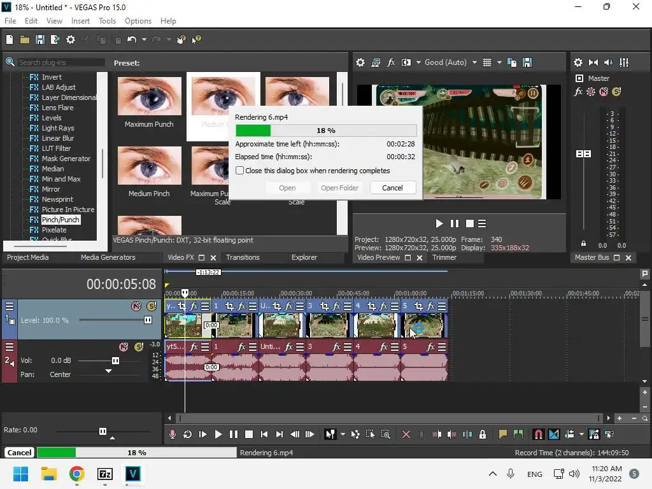The image size is (652, 489).
Task: Click Record microphone icon in transport bar
Action: [x=172, y=434]
